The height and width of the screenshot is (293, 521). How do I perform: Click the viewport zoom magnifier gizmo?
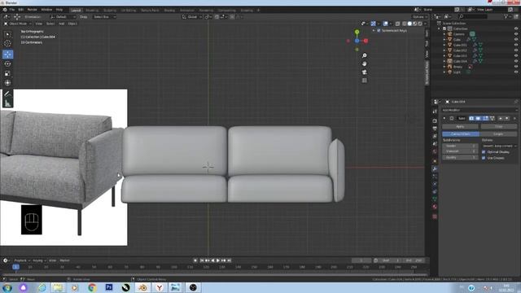pyautogui.click(x=365, y=55)
